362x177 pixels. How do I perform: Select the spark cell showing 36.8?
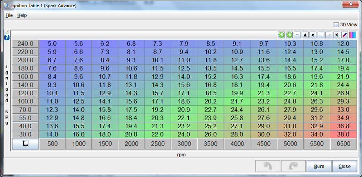pyautogui.click(x=343, y=126)
